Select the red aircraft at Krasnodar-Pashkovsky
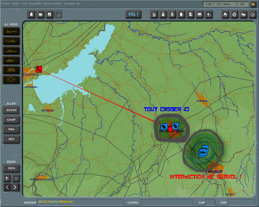 [39, 69]
